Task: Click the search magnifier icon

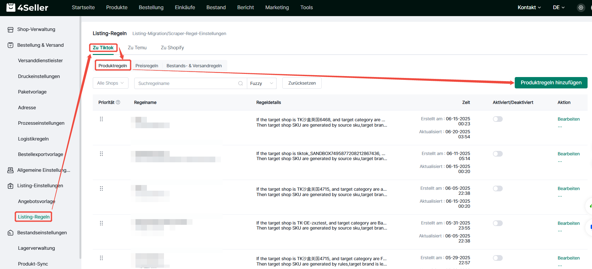Action: coord(241,83)
